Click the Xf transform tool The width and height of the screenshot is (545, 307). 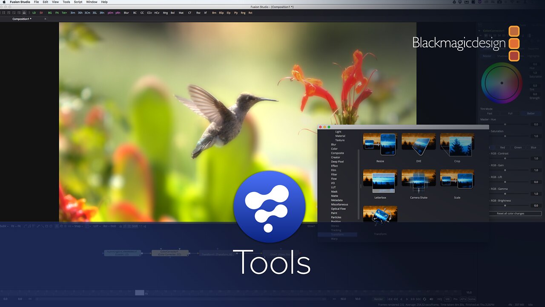click(206, 13)
